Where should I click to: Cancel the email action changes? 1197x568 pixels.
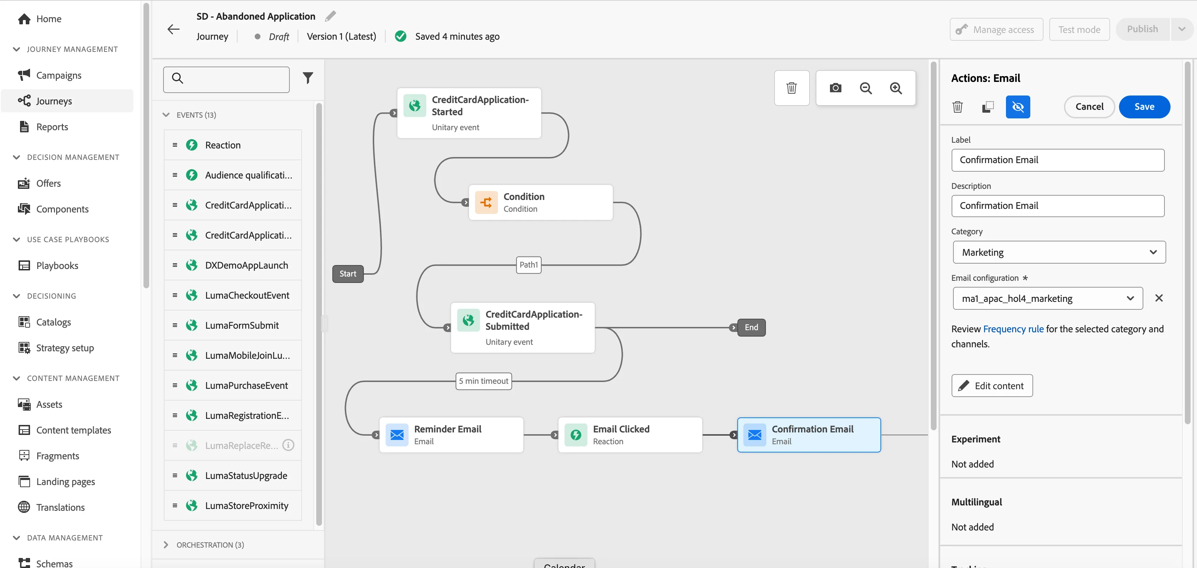1089,107
